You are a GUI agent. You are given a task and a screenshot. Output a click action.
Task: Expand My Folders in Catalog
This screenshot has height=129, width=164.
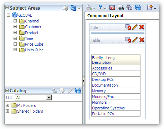click(x=7, y=105)
